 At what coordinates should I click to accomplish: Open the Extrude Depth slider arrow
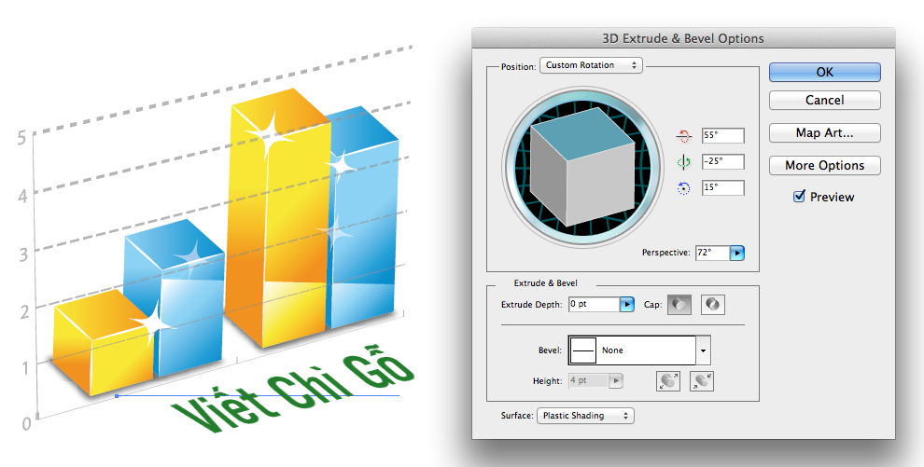pos(627,305)
